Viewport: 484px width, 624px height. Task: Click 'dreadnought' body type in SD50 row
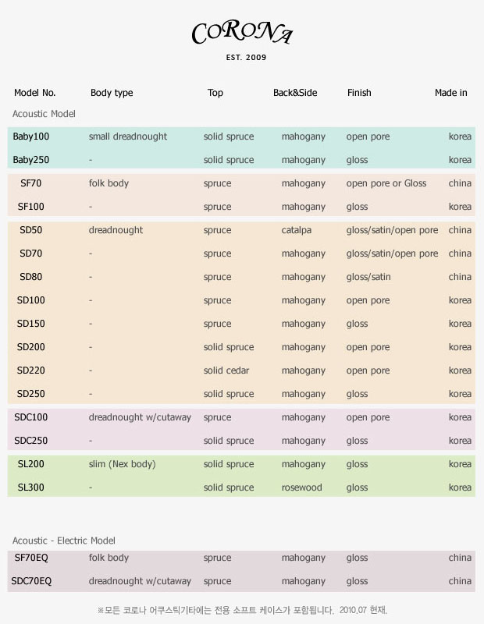(x=116, y=230)
